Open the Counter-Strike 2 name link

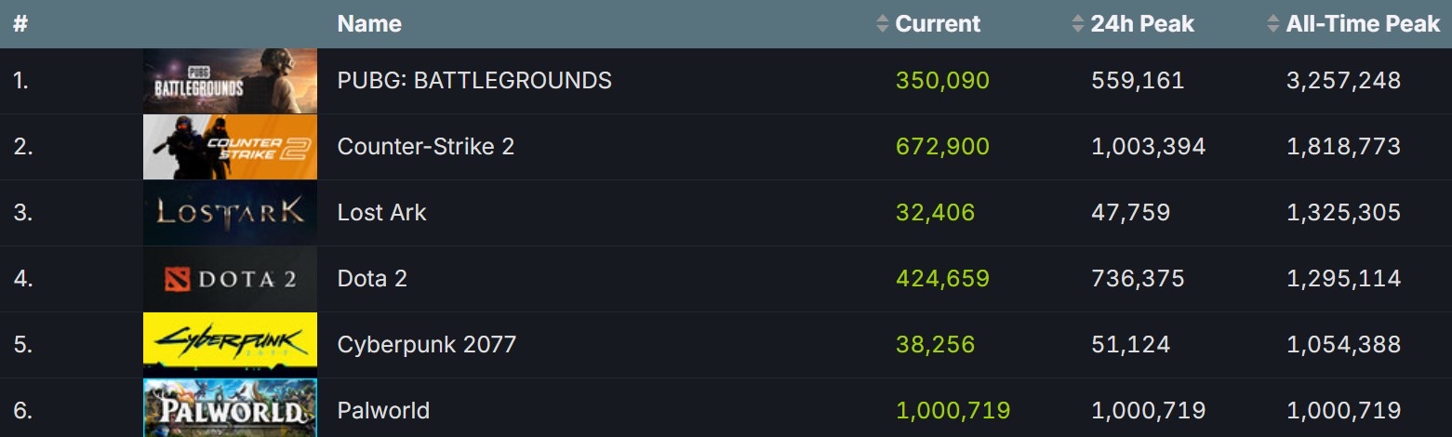pyautogui.click(x=426, y=147)
